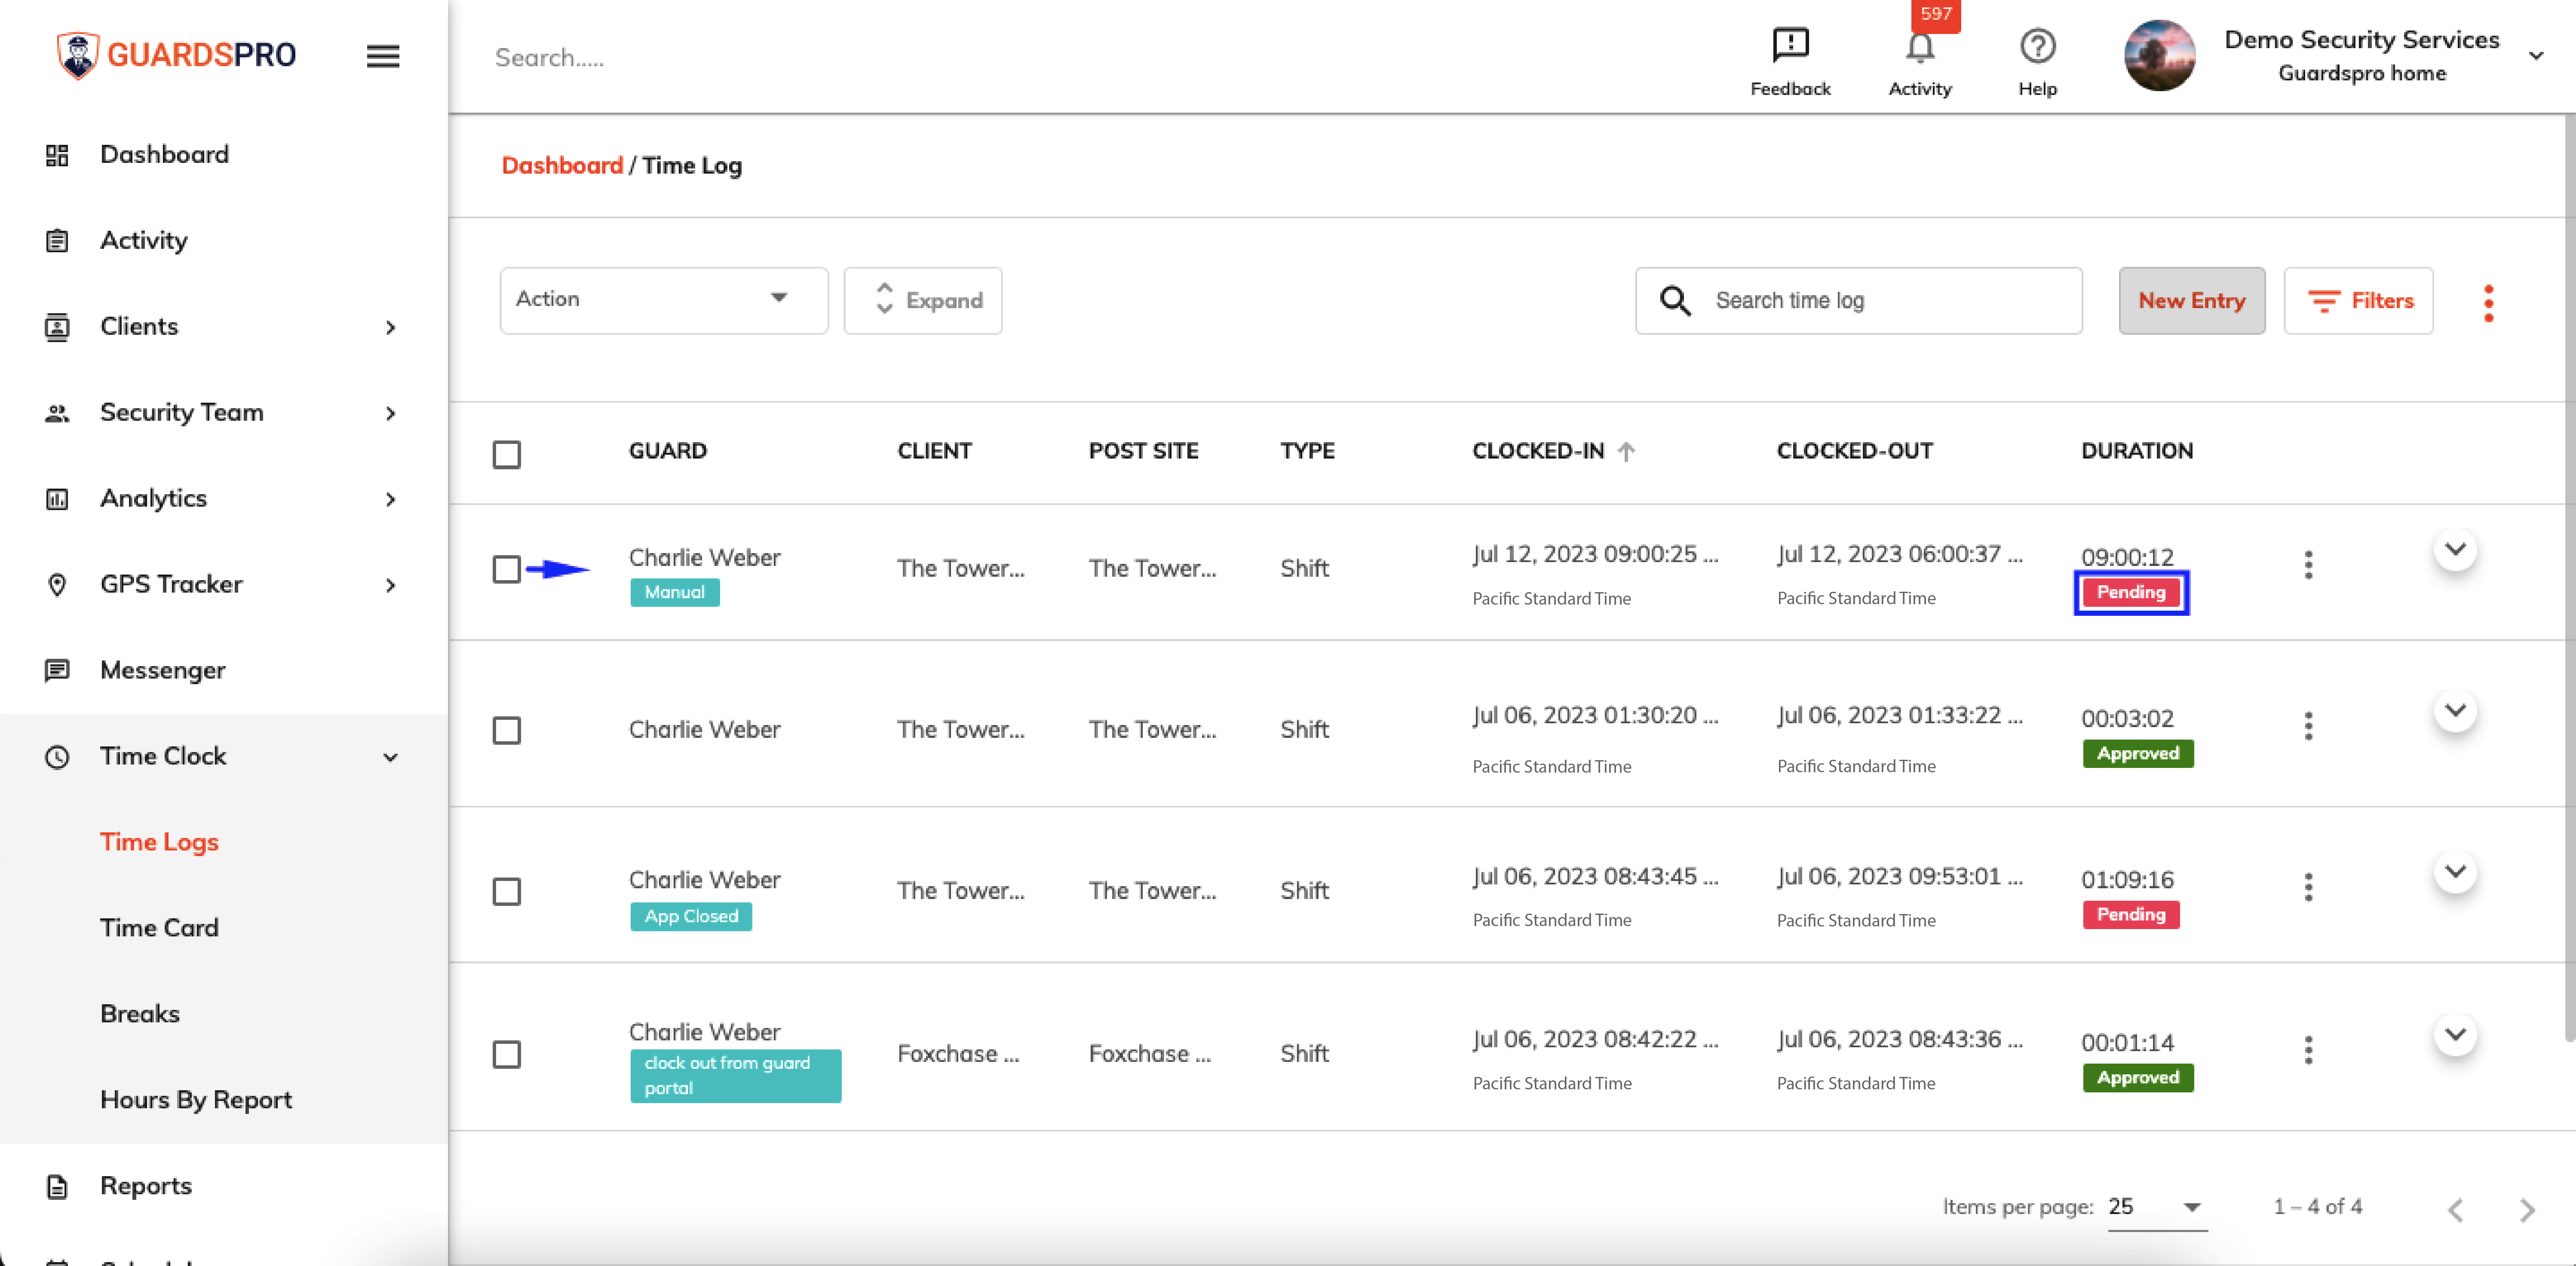Screen dimensions: 2576x1266
Task: Click Approved status on 00:03:02 row
Action: tap(2138, 753)
